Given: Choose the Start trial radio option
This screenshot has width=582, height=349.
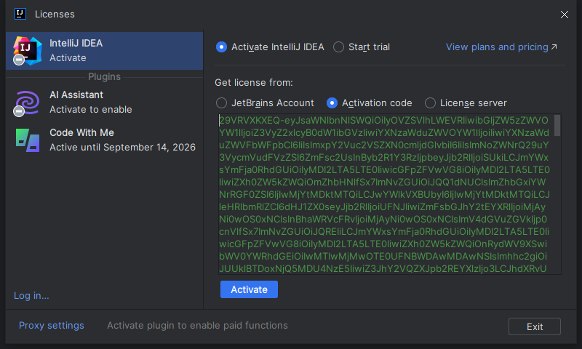Looking at the screenshot, I should pos(339,47).
